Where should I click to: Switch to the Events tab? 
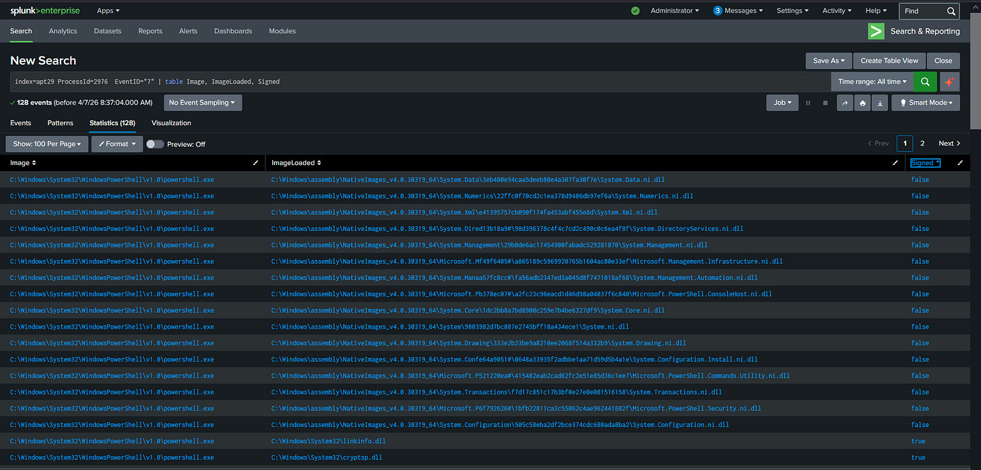20,123
